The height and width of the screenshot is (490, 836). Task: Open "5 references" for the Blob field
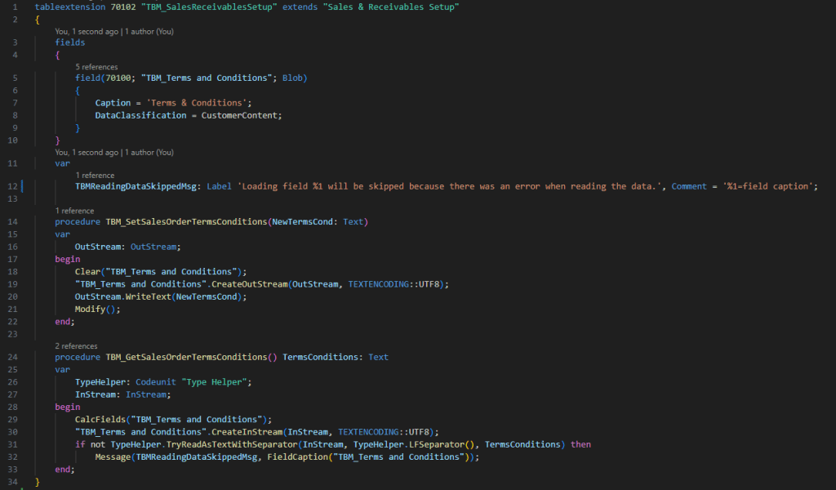(96, 66)
